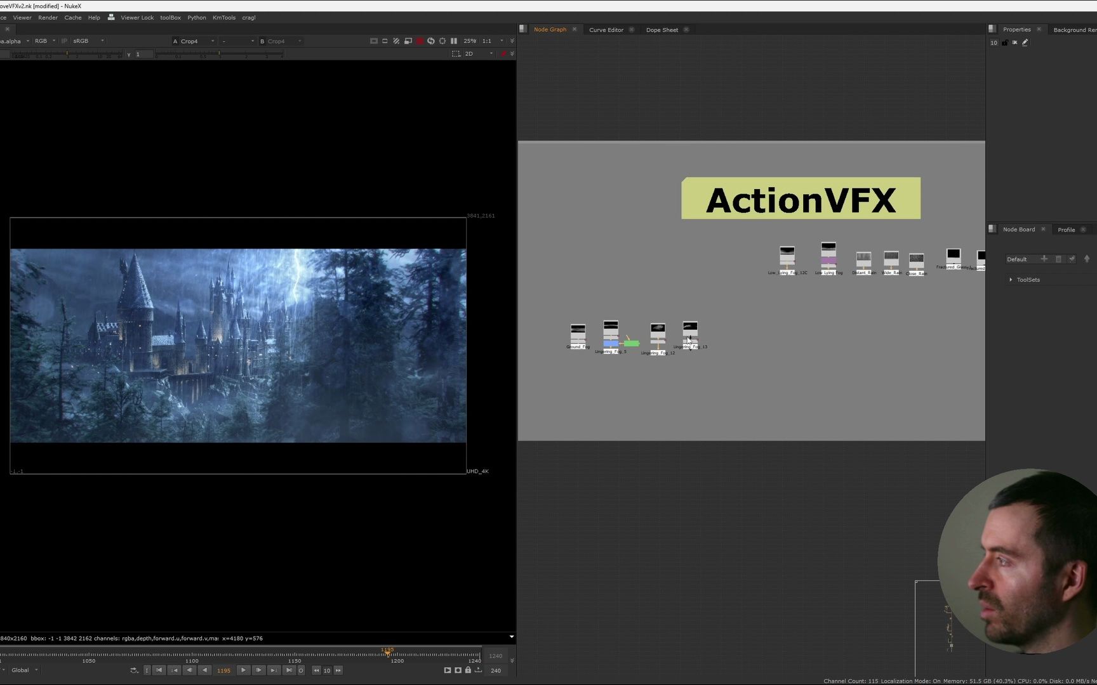Toggle the out-point O button

[301, 670]
